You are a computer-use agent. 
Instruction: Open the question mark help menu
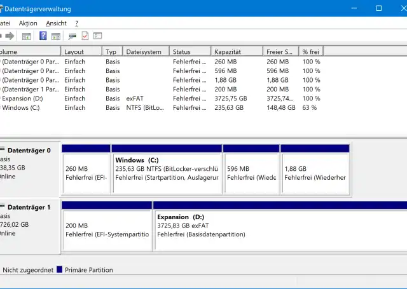(76, 24)
